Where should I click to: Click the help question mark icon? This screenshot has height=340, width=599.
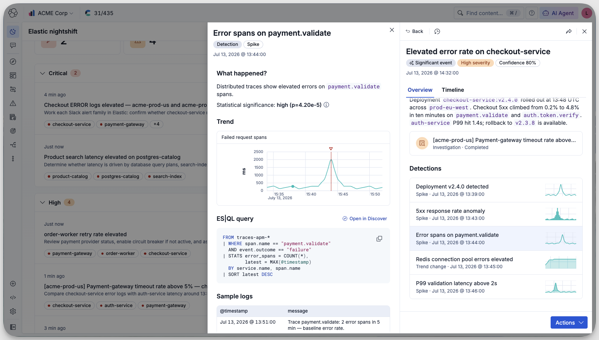click(x=532, y=13)
